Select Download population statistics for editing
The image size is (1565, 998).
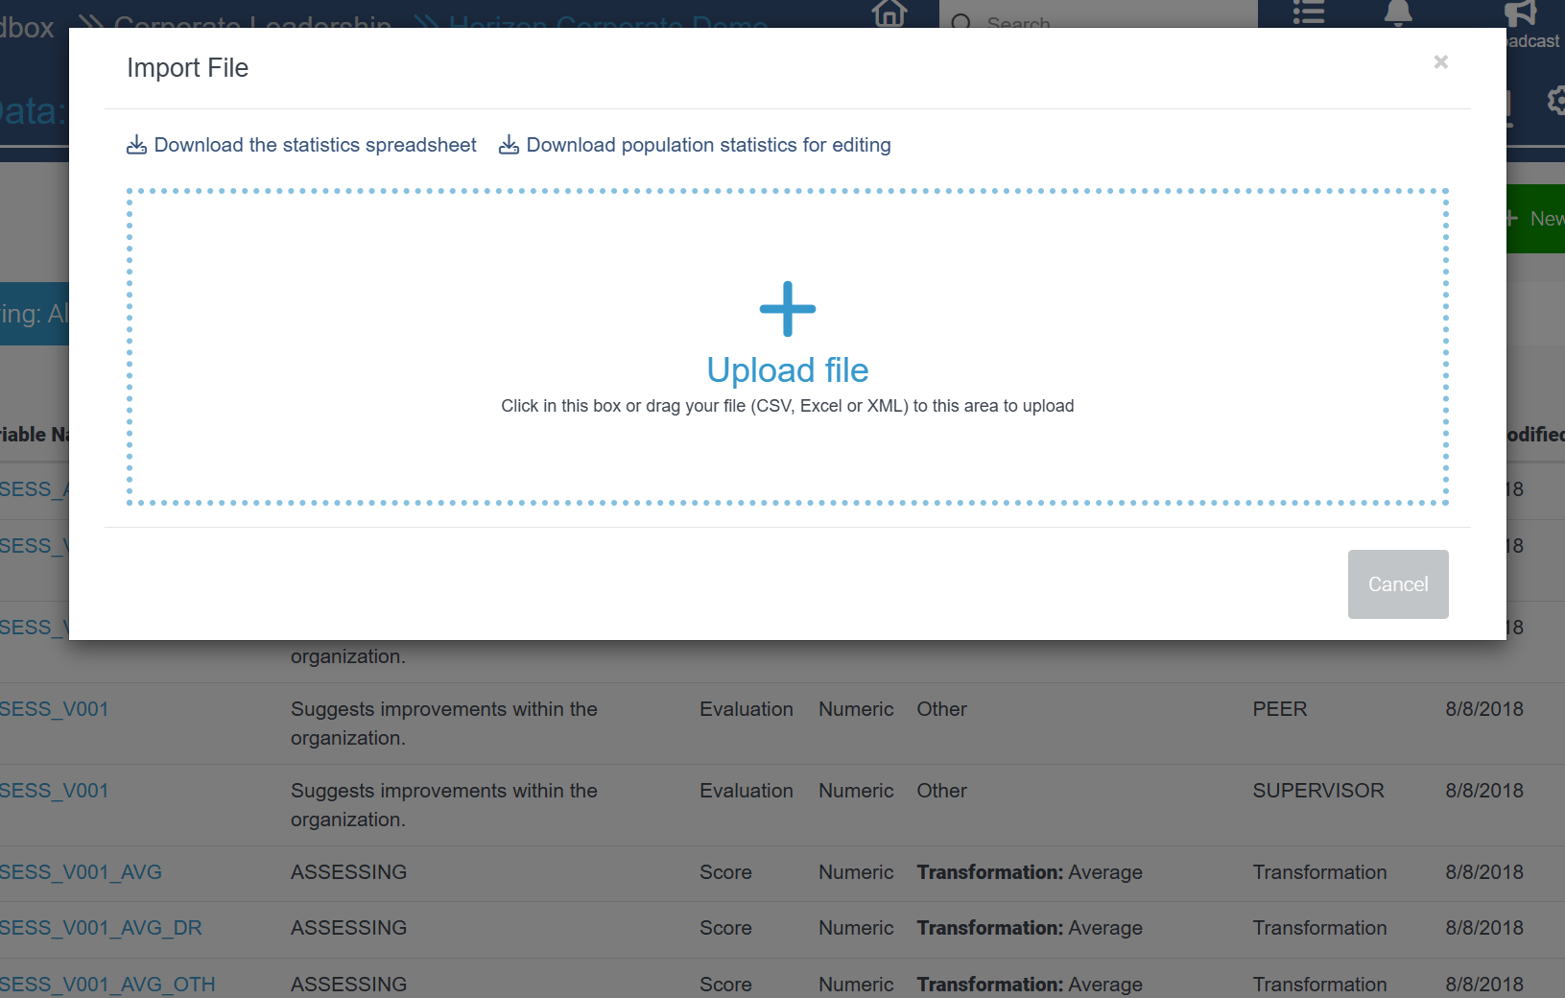(708, 145)
